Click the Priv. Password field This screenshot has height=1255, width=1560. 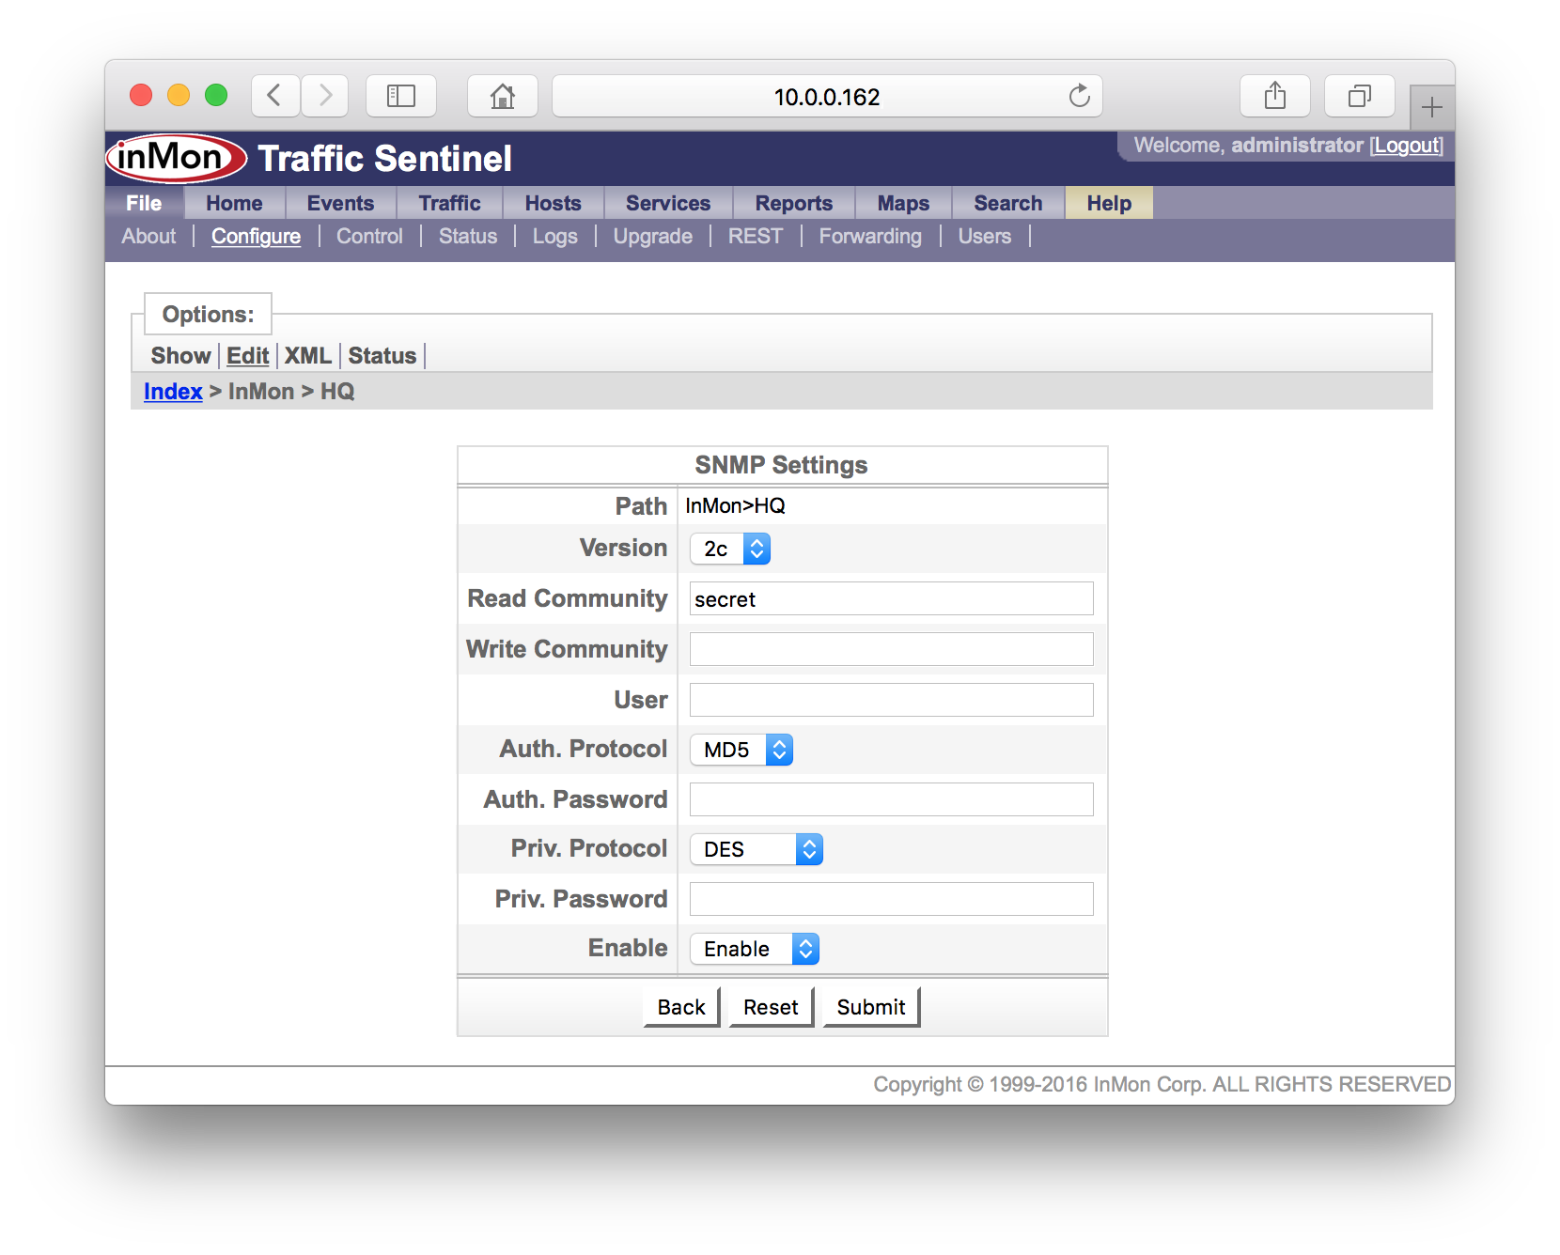pos(892,899)
